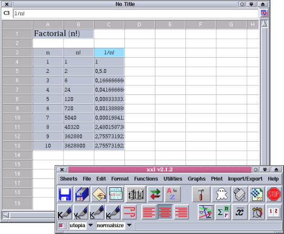284x234 pixels.
Task: Select the A to Z sort icon
Action: [x=172, y=194]
